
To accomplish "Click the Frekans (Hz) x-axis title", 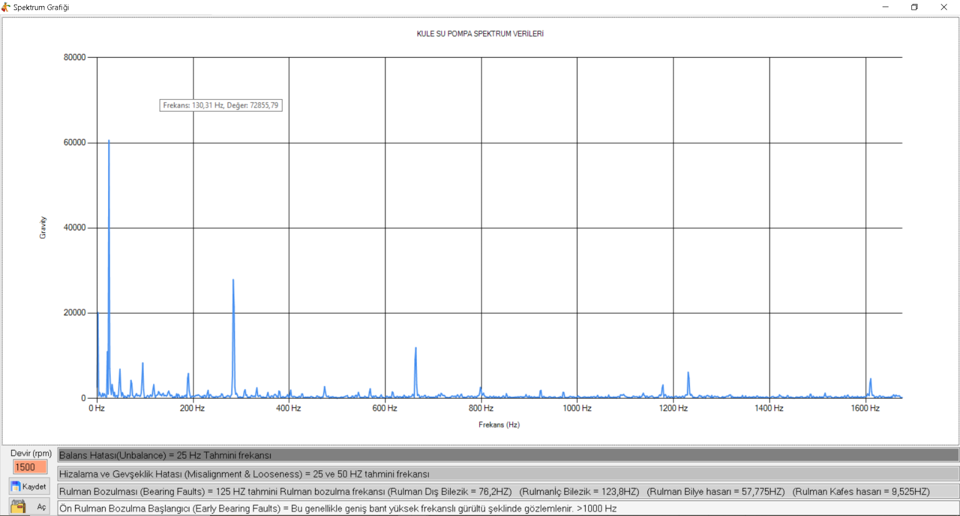I will pos(499,425).
